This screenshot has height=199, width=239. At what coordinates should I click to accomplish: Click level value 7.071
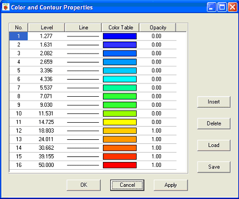click(46, 96)
